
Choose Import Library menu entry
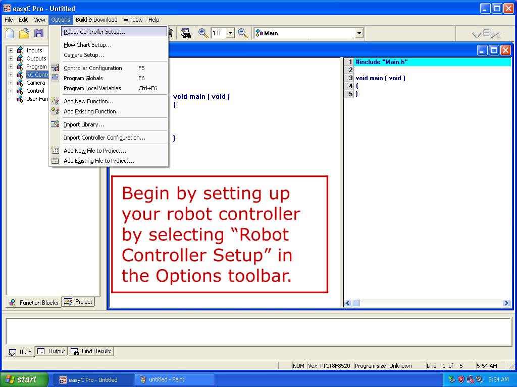pos(114,124)
